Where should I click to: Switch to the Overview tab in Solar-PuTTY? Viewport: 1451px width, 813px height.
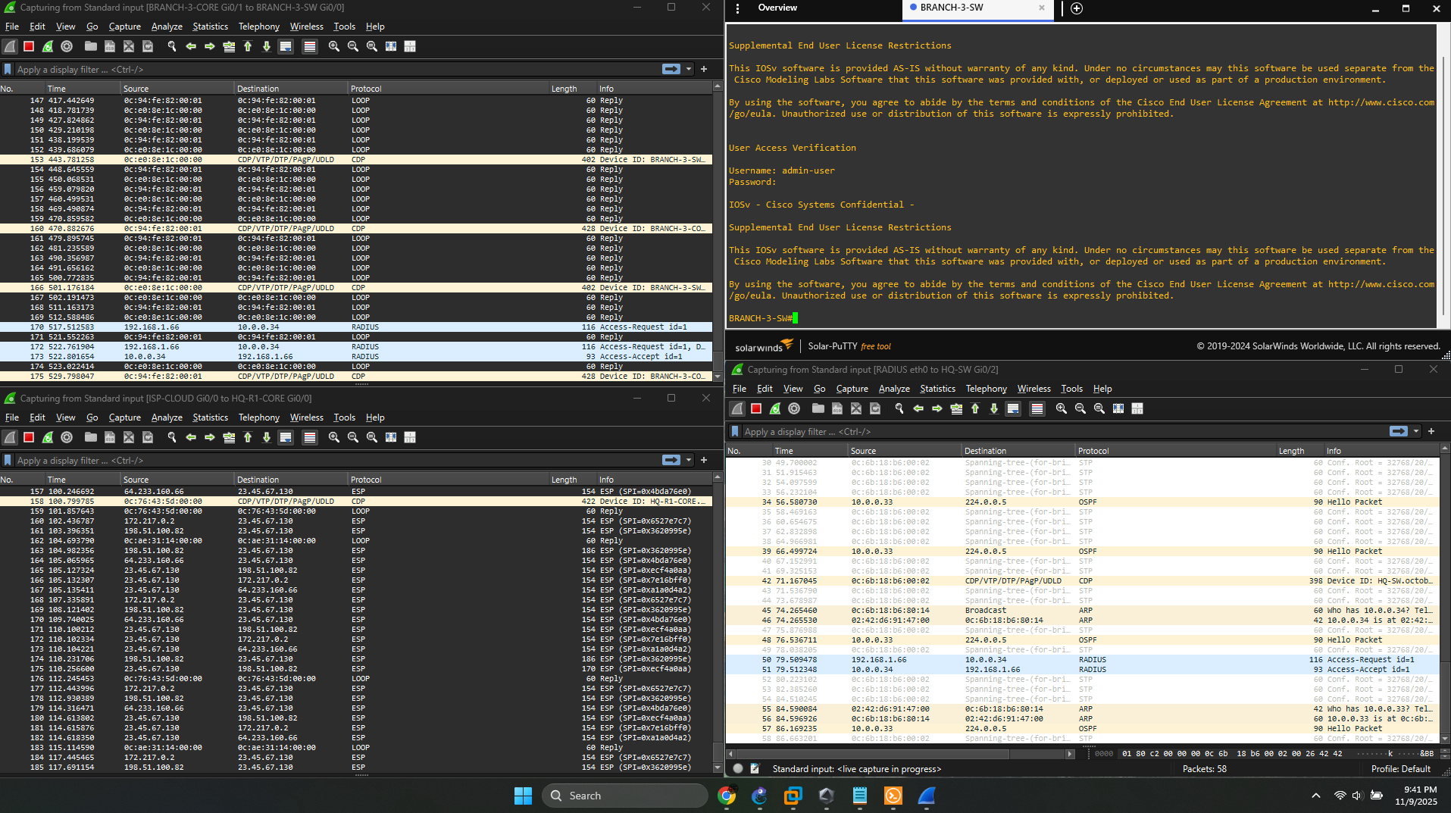point(777,8)
